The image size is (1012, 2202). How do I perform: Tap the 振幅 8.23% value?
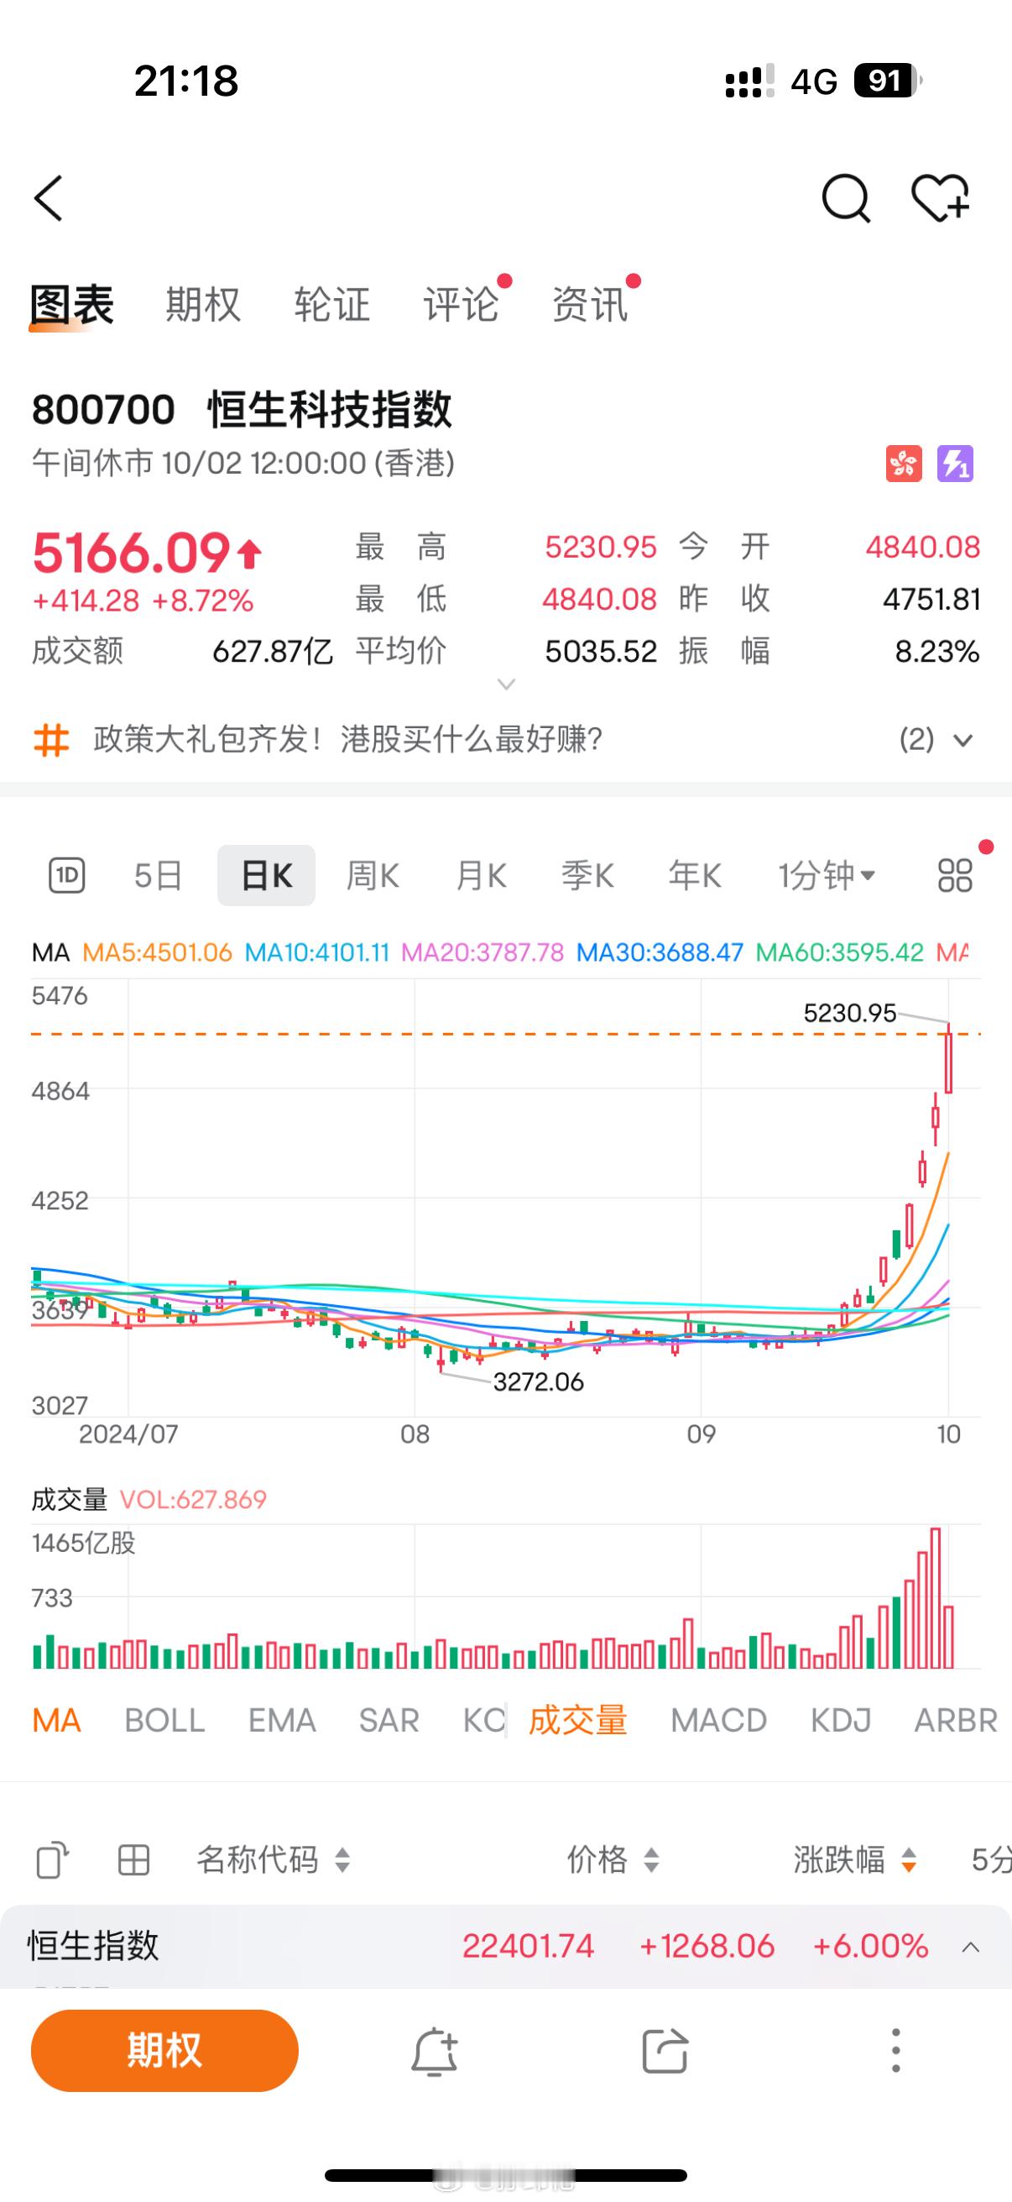[x=936, y=652]
